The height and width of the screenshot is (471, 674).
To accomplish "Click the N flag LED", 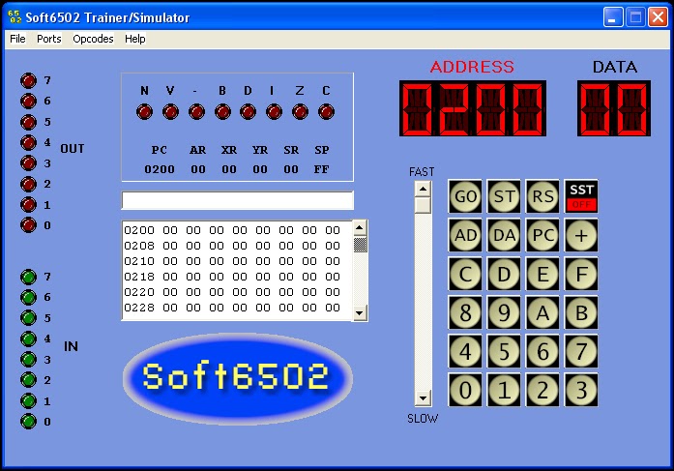I will (x=144, y=112).
